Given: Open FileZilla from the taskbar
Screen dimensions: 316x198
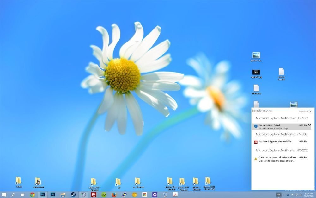Looking at the screenshot, I should (94, 195).
